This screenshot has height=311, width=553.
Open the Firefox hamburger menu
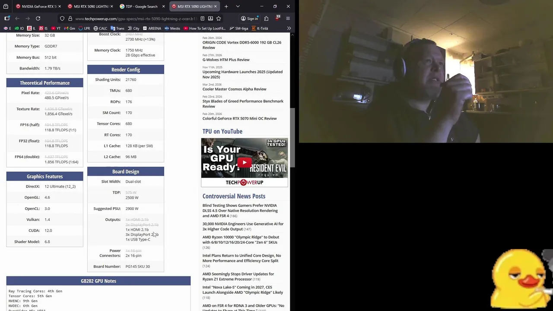point(288,19)
